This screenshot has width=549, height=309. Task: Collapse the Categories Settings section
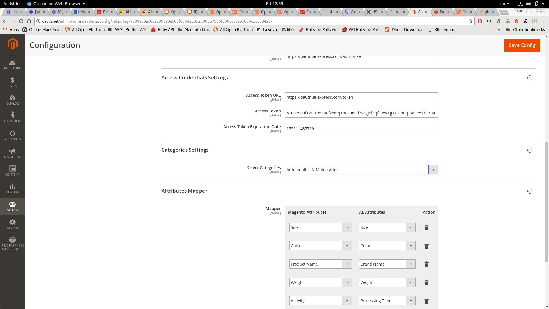530,150
